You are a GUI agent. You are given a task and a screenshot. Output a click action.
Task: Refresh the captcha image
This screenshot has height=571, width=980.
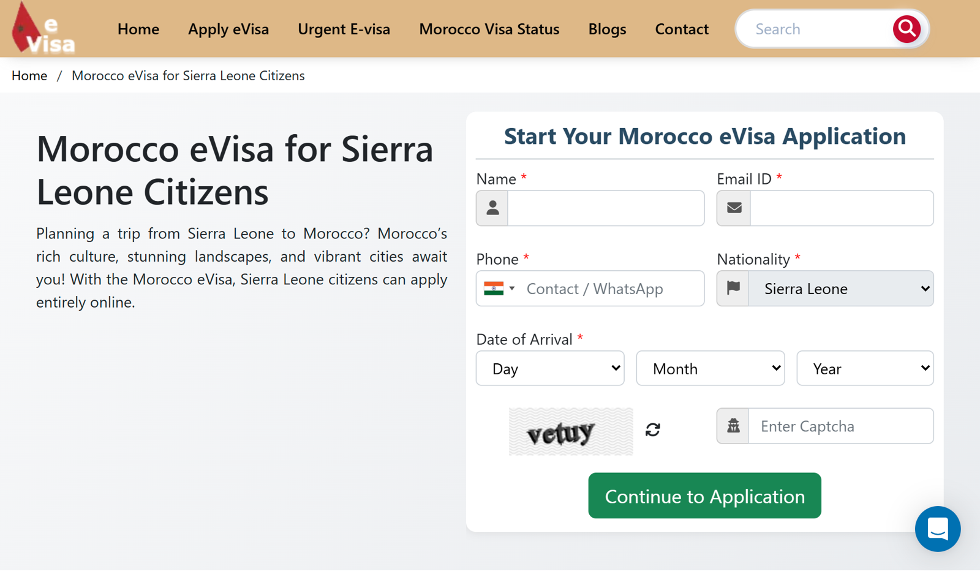click(652, 429)
